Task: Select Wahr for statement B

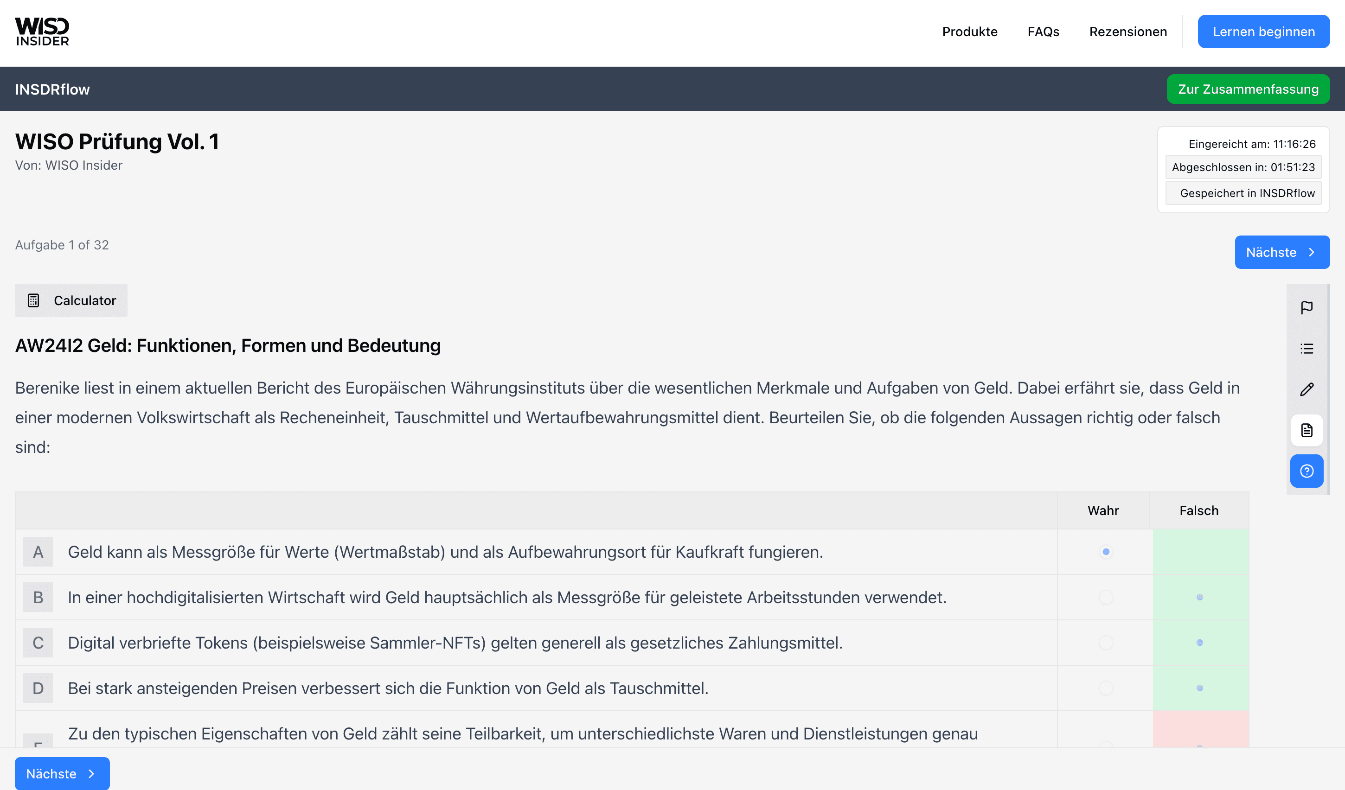Action: click(x=1106, y=597)
